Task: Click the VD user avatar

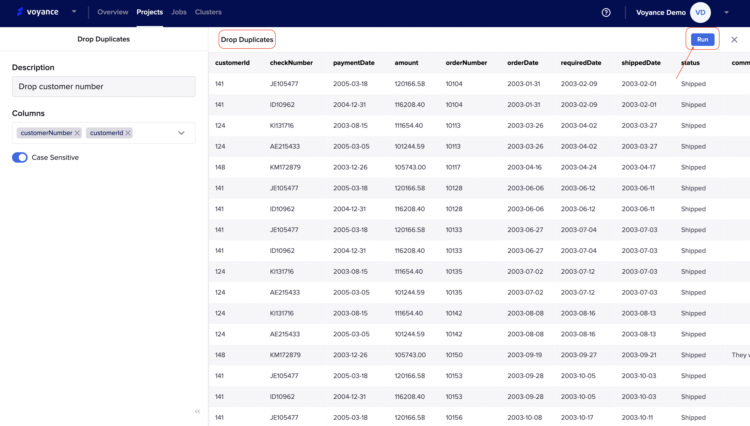Action: 700,12
